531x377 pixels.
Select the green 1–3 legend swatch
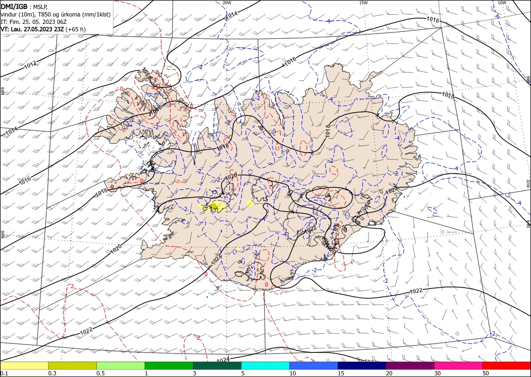coord(169,365)
